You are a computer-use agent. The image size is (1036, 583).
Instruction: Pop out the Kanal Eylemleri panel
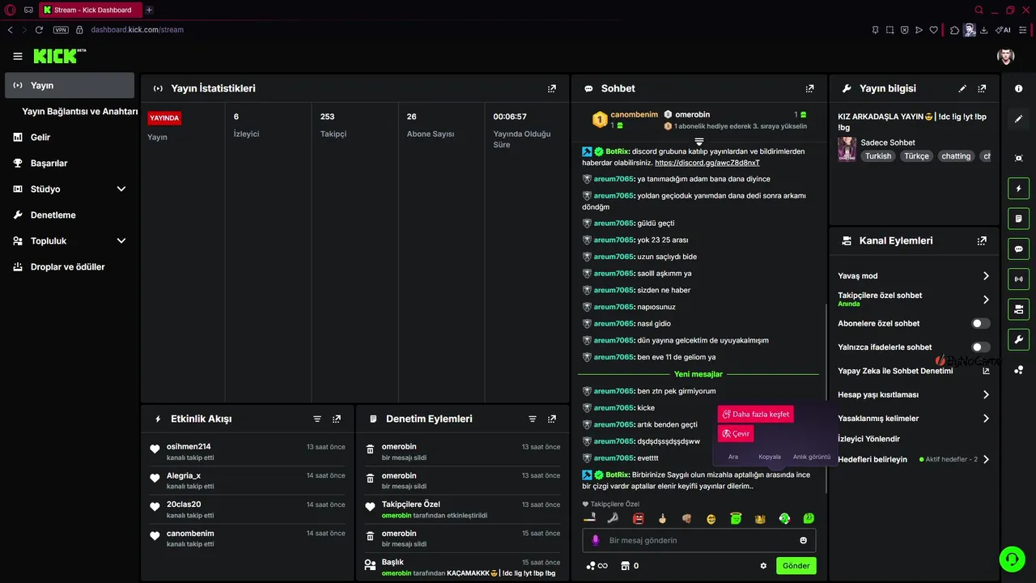click(x=982, y=240)
